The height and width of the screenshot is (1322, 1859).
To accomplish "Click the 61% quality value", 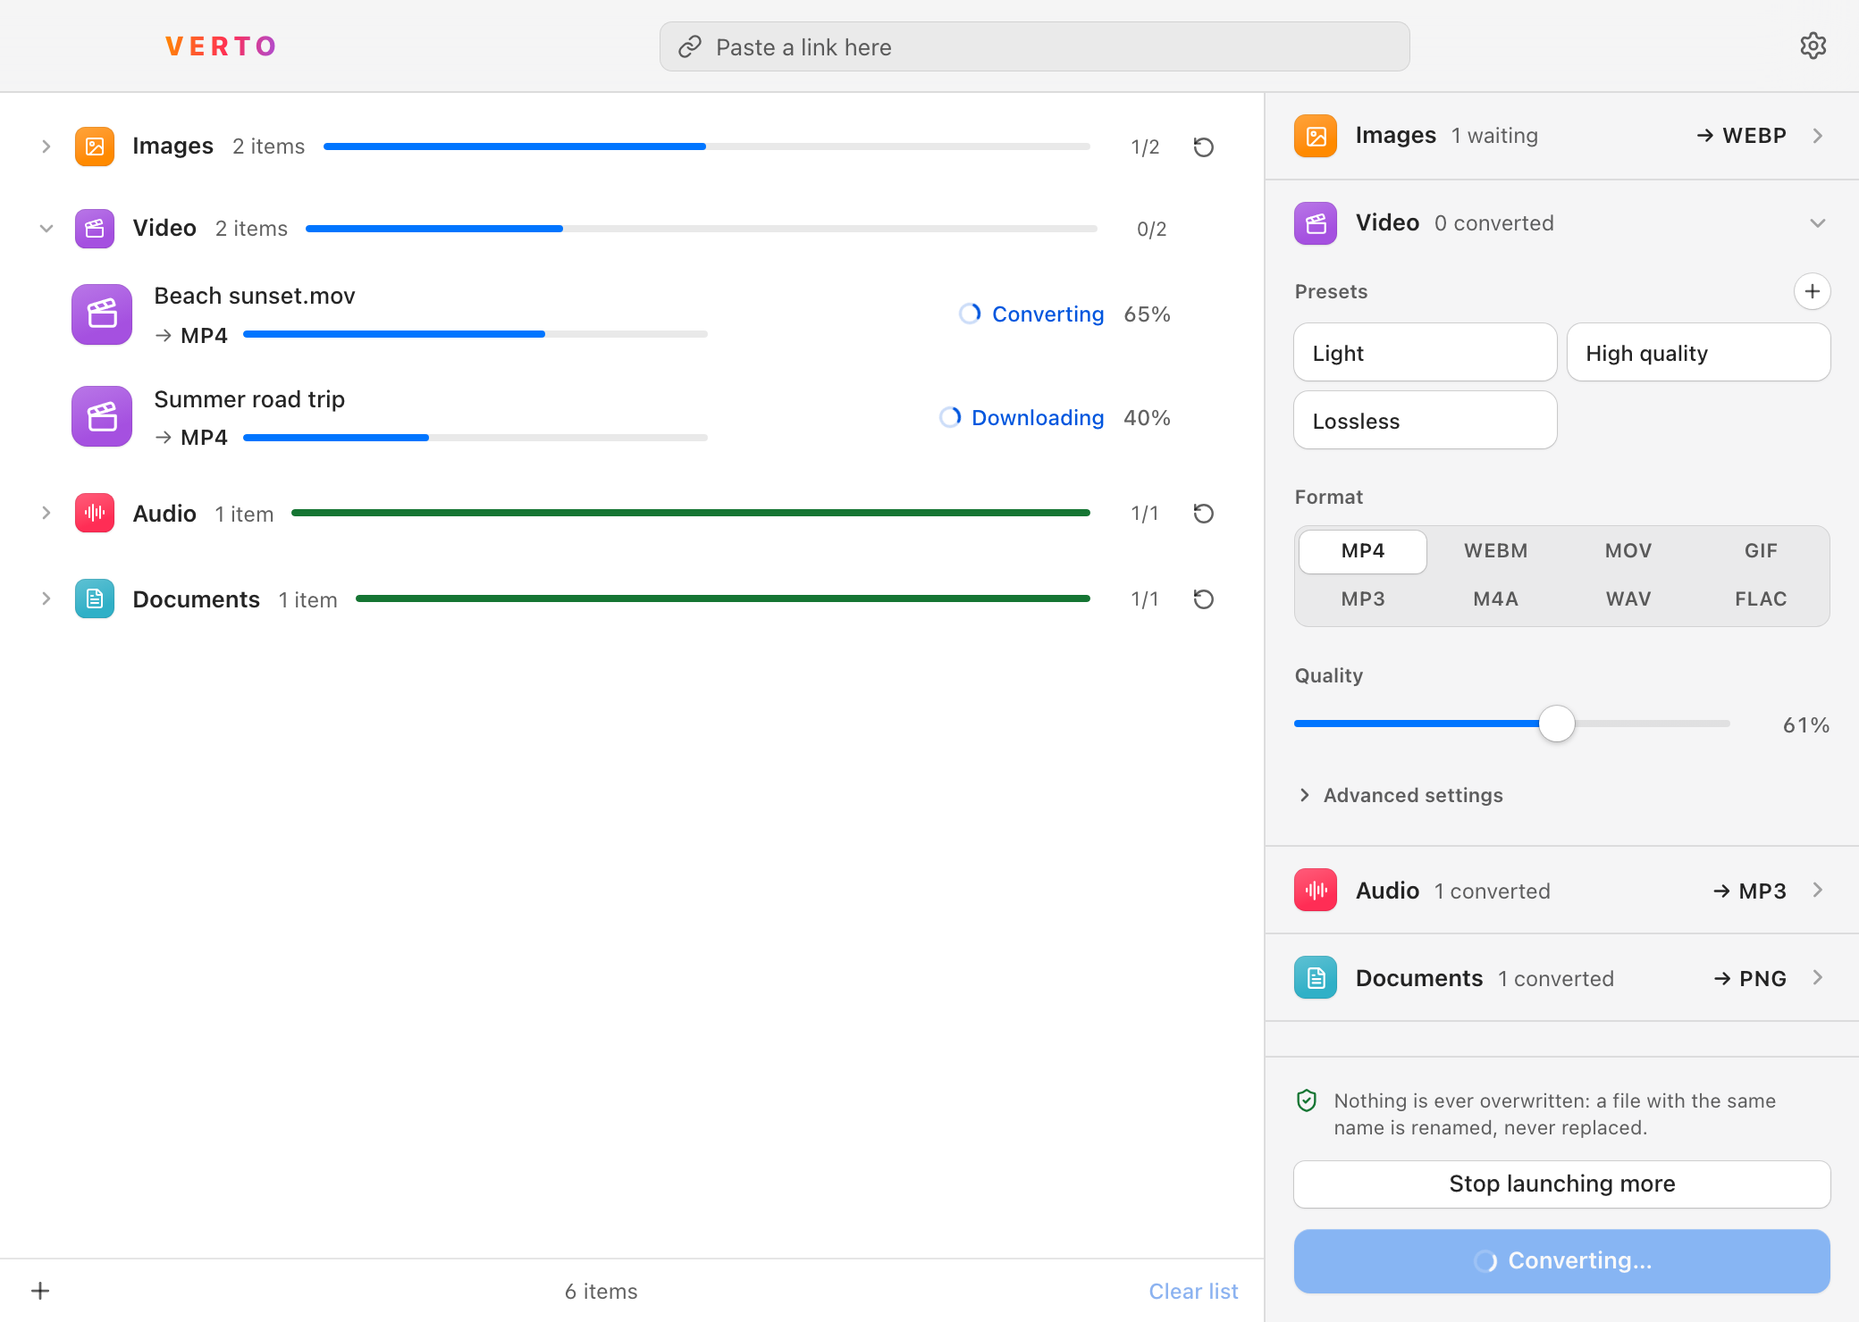I will click(x=1806, y=725).
